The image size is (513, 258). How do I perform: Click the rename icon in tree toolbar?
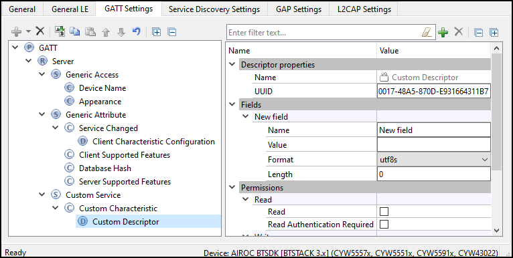[60, 31]
